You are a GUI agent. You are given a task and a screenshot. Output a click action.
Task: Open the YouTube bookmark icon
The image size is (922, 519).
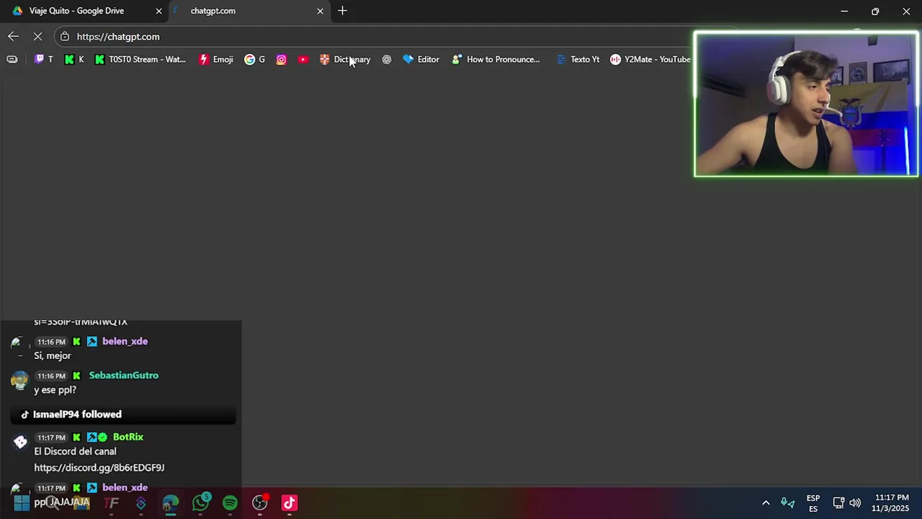click(303, 59)
